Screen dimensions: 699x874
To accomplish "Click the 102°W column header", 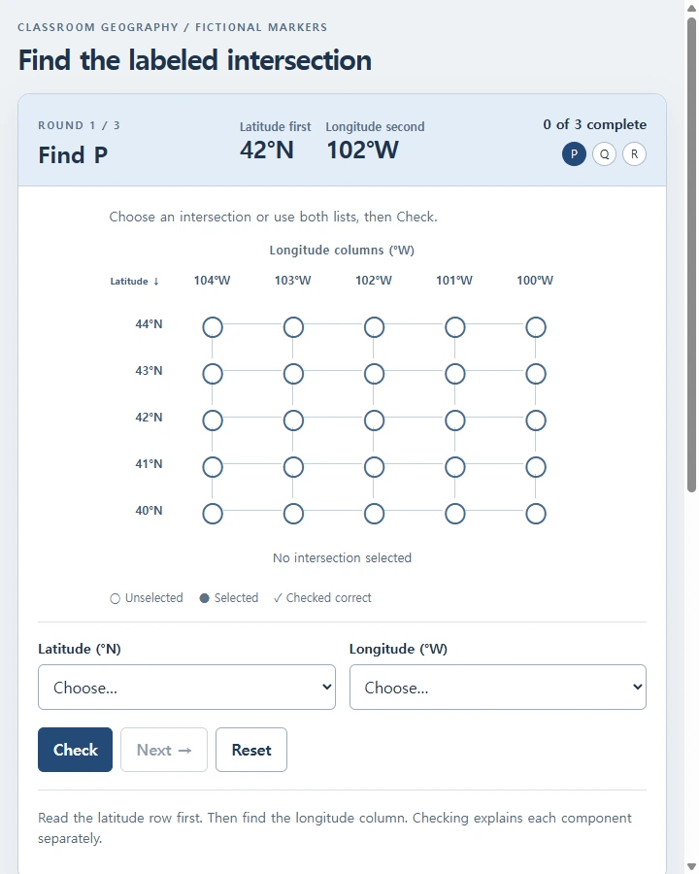I will tap(374, 281).
